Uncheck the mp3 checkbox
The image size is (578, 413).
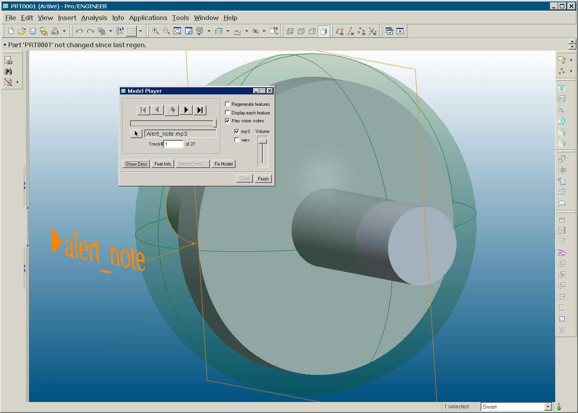(x=237, y=131)
